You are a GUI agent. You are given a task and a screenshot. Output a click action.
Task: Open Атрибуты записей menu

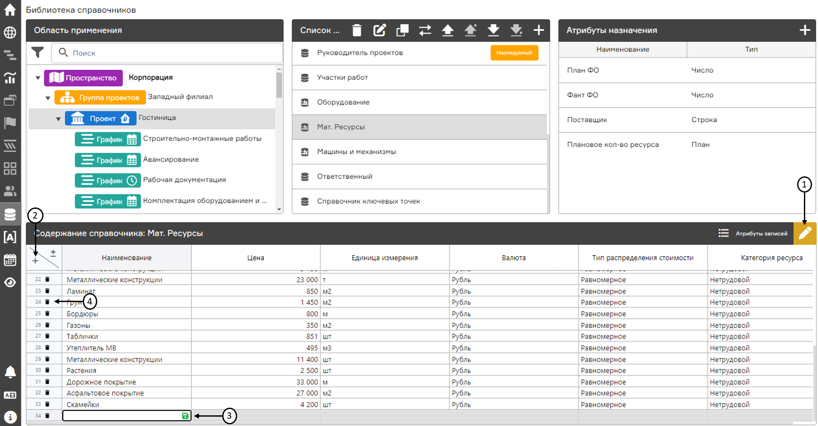pyautogui.click(x=753, y=233)
